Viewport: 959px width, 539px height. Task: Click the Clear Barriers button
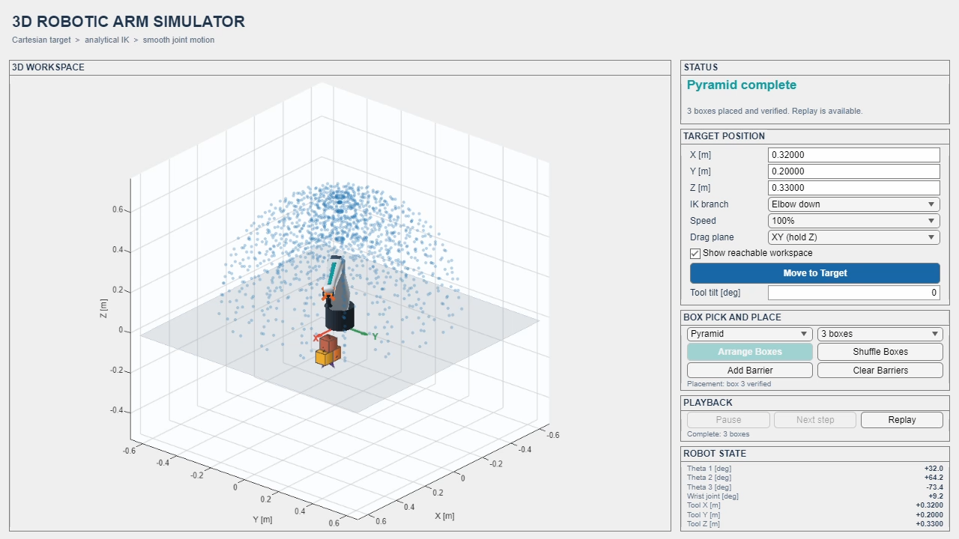pyautogui.click(x=880, y=371)
